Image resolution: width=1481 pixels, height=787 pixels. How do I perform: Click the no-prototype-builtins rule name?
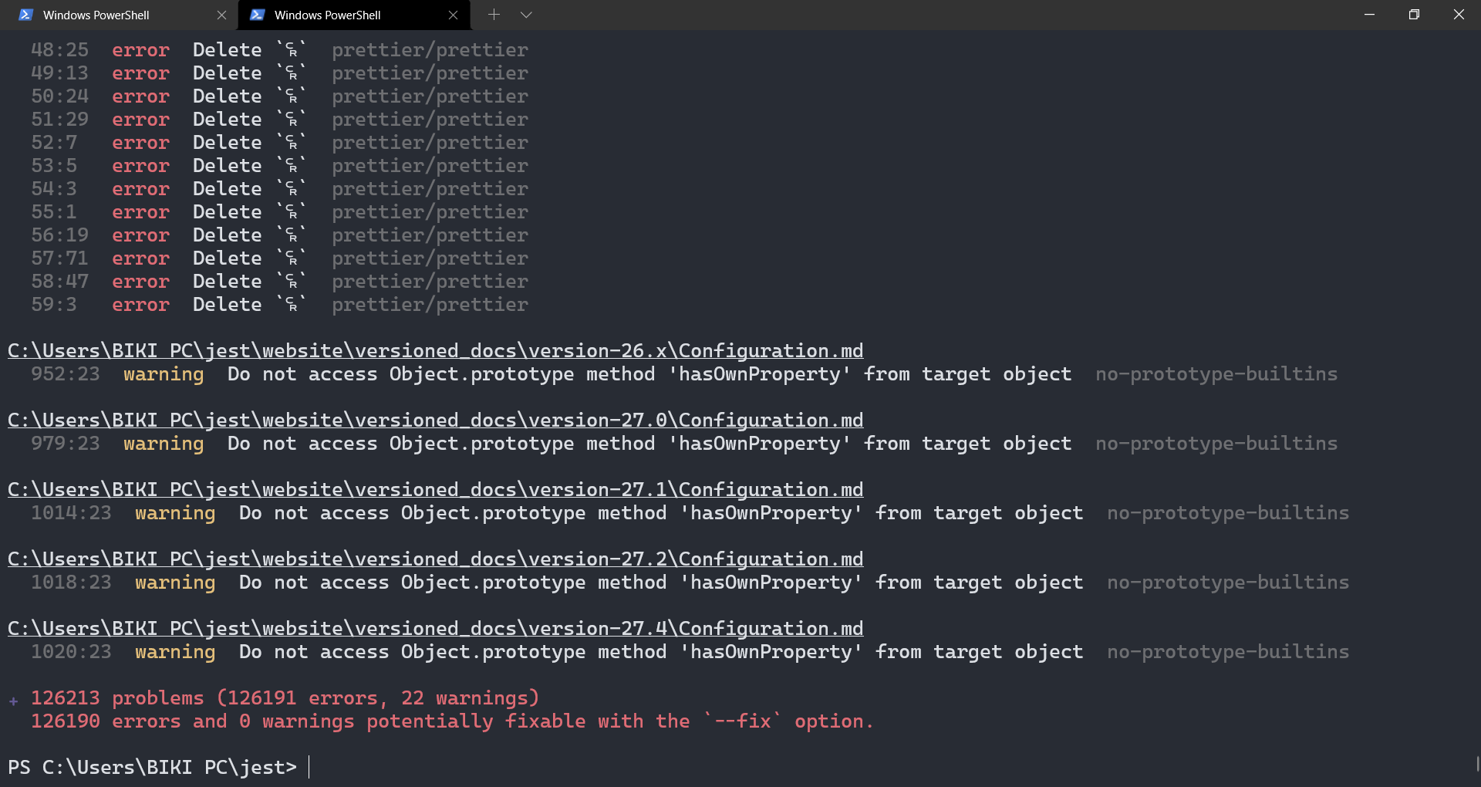1216,373
